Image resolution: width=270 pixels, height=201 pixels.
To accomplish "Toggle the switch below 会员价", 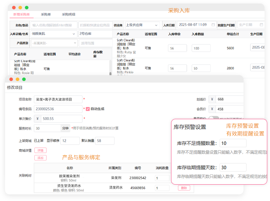I will (x=214, y=118).
